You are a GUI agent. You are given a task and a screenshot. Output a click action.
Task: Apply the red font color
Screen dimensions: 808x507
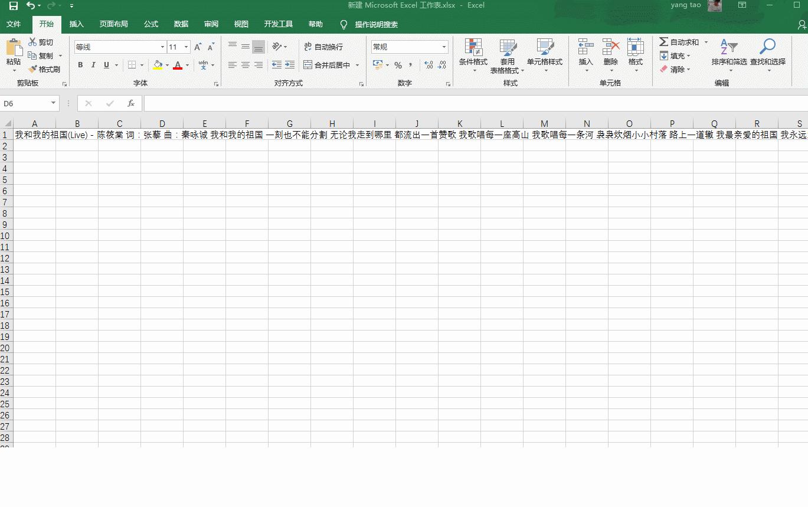178,65
